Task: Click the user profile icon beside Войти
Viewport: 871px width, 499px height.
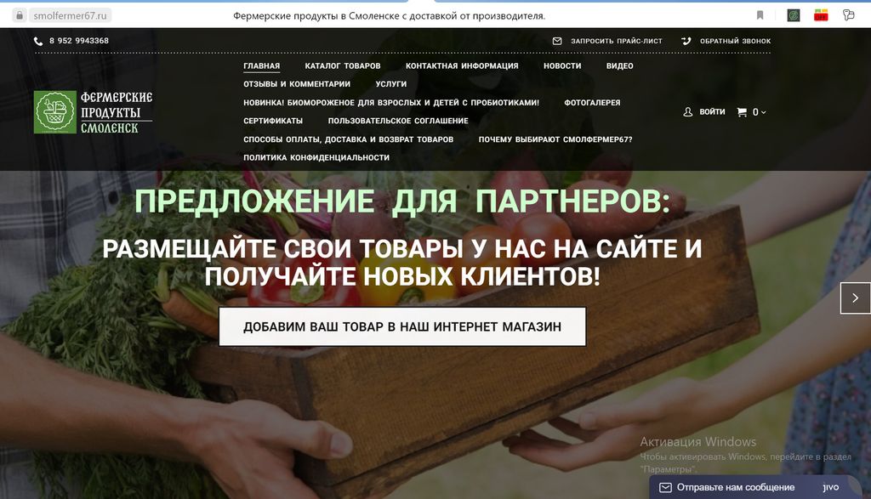Action: coord(688,112)
